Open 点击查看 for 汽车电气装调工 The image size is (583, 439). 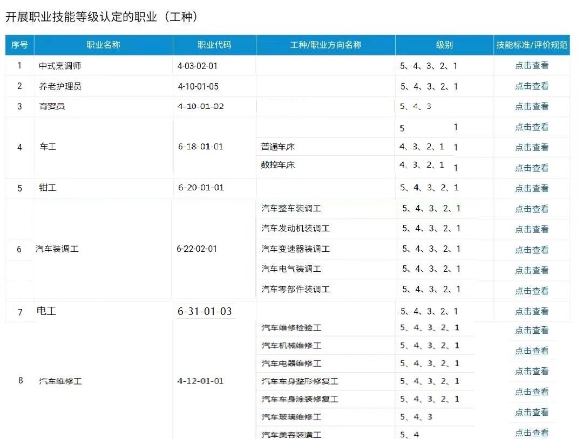pos(532,270)
